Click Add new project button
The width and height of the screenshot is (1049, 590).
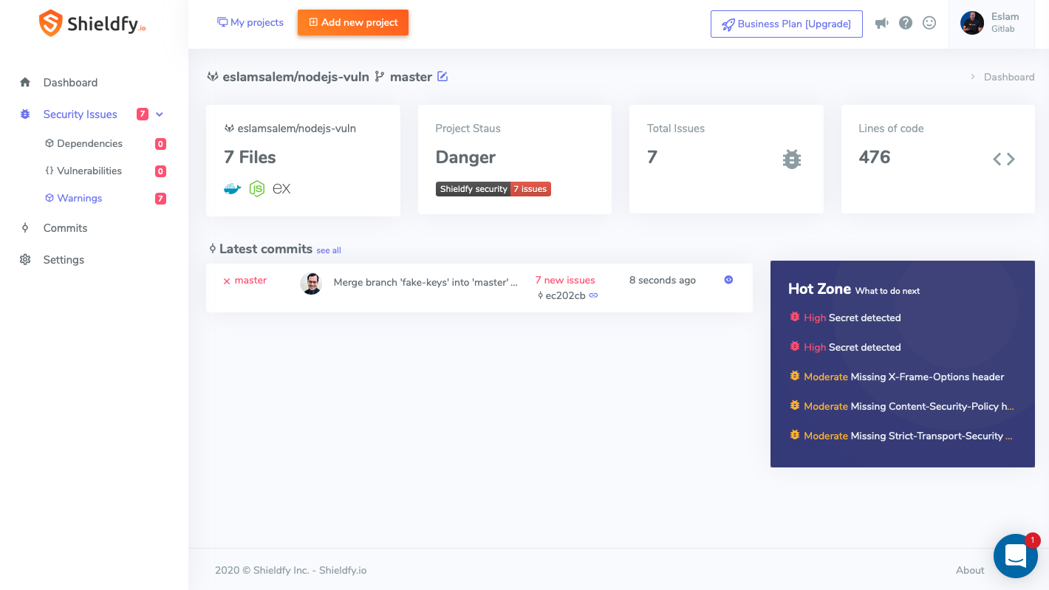(x=353, y=22)
